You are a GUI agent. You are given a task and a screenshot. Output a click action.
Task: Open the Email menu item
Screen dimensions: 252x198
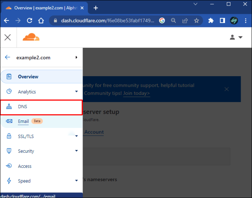tap(42, 121)
